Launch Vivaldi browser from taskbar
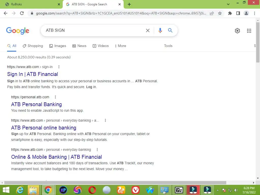The image size is (260, 195). coord(136,190)
